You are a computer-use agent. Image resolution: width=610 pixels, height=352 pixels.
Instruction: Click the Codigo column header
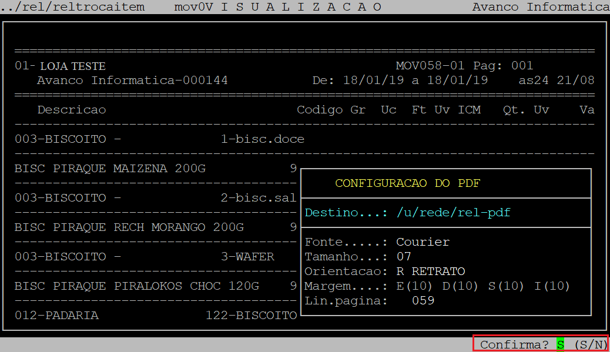coord(320,110)
